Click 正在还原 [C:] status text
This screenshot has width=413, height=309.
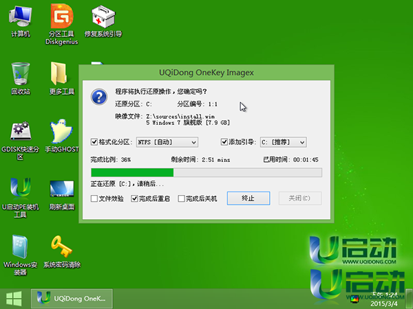127,183
